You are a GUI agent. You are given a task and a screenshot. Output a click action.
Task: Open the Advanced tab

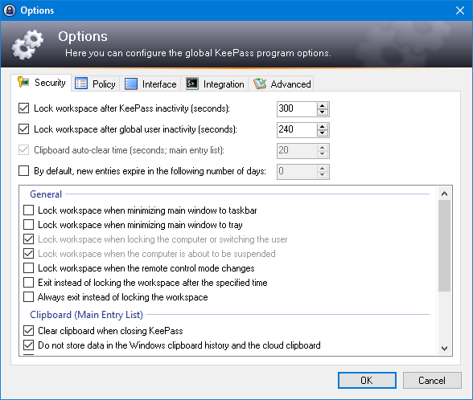pyautogui.click(x=282, y=84)
